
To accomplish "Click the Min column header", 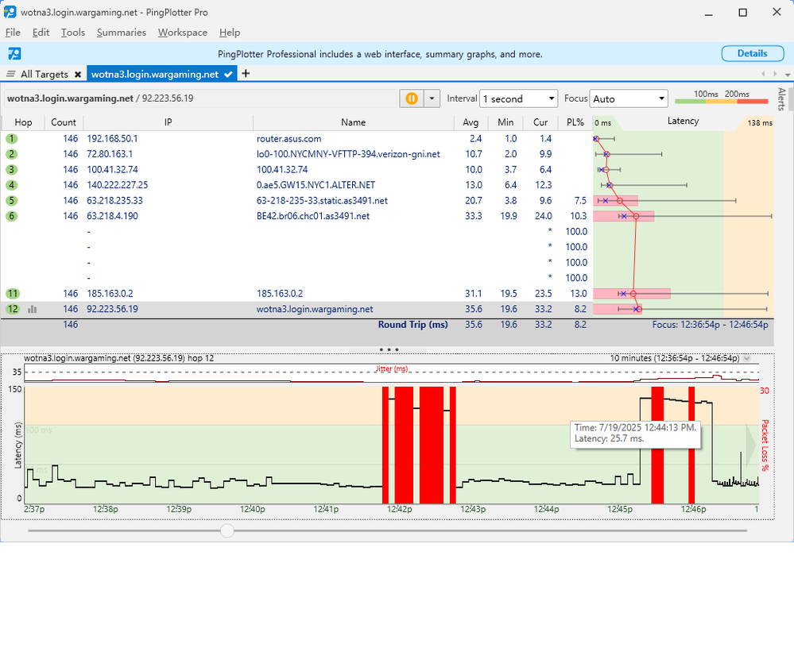I will tap(505, 122).
